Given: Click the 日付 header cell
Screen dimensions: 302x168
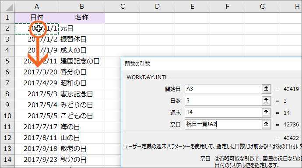Looking at the screenshot, I should pyautogui.click(x=37, y=17).
